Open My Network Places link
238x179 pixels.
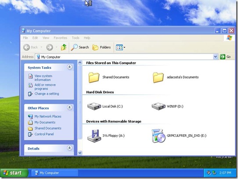(x=48, y=116)
